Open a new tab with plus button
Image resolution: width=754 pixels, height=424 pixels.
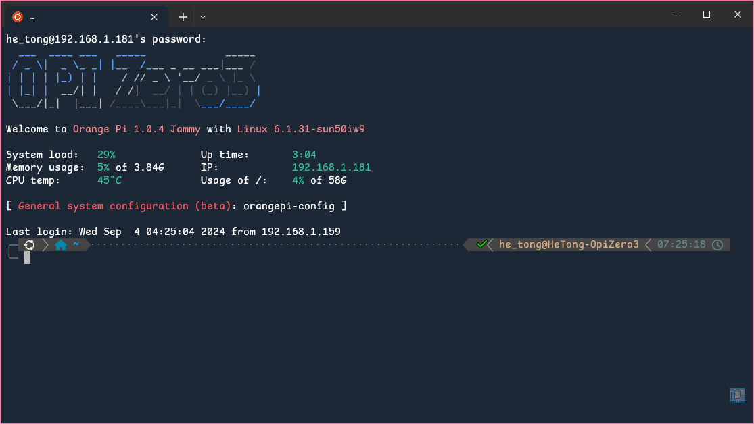point(183,17)
